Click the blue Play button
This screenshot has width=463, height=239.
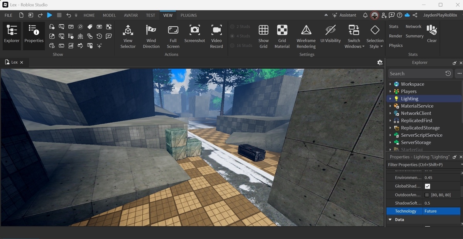(49, 15)
